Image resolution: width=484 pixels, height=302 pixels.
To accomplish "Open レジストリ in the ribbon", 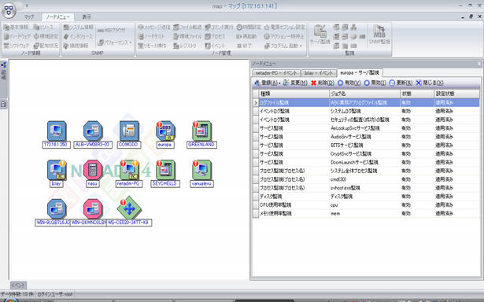I will point(185,46).
